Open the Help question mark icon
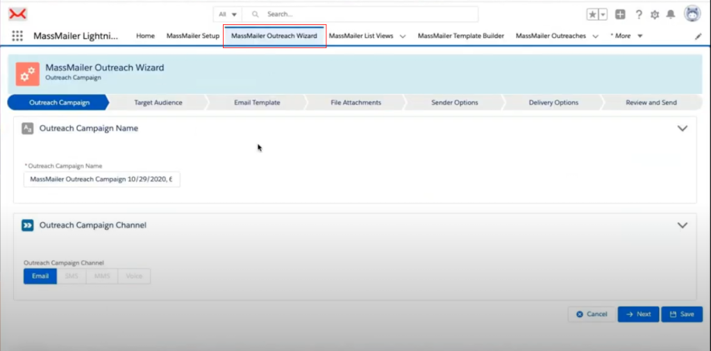The image size is (711, 351). (639, 15)
